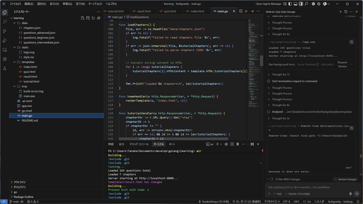The width and height of the screenshot is (363, 204).
Task: Open the new terminal dropdown arrow
Action: coord(221,144)
